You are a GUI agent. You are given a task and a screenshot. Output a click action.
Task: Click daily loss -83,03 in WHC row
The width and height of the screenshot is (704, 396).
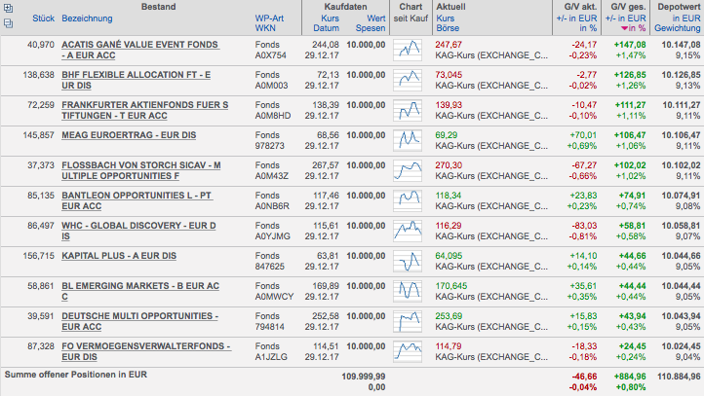tap(584, 226)
